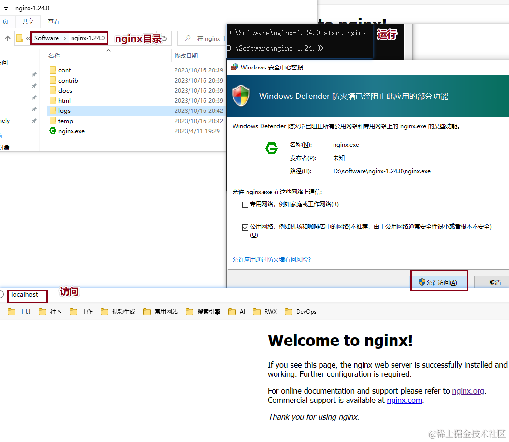The image size is (509, 442).
Task: Enable the 专用网络 checkbox
Action: click(245, 205)
